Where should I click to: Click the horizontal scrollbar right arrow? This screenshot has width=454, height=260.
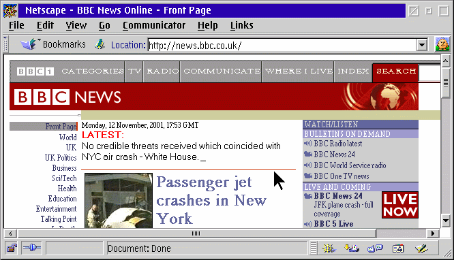pos(433,233)
